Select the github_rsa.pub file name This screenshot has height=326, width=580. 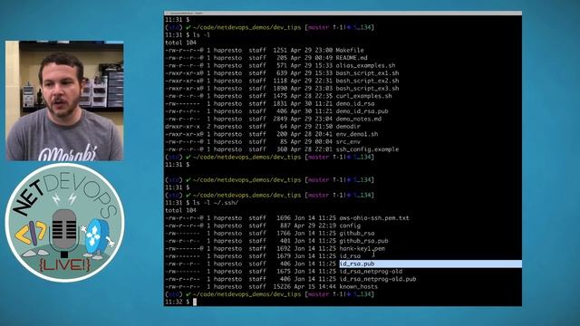(x=363, y=241)
